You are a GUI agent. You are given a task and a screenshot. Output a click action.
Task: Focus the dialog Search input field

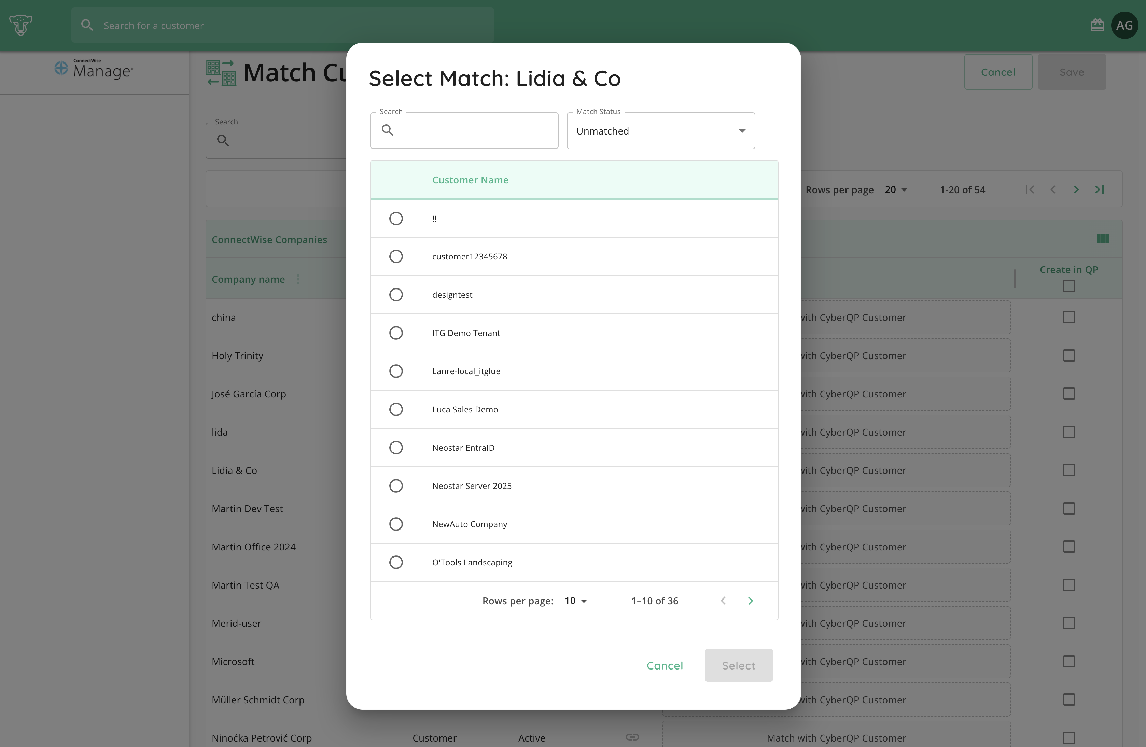click(464, 130)
